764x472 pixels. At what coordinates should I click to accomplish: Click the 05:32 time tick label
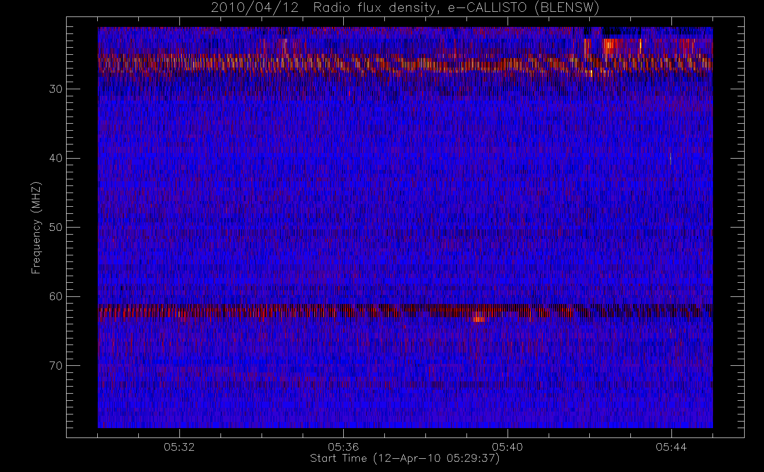pyautogui.click(x=179, y=447)
